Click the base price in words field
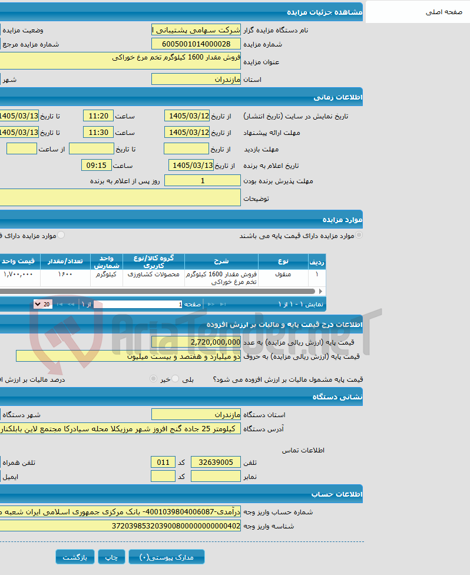Screen dimensions: 470x575 point(128,356)
